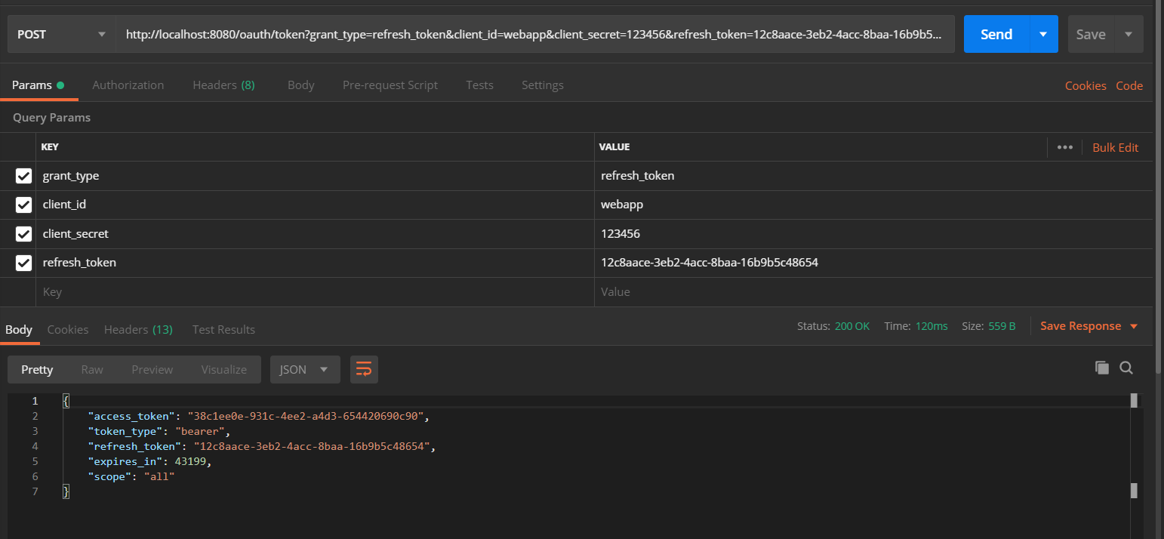The width and height of the screenshot is (1164, 539).
Task: Switch response view to Raw
Action: [x=92, y=369]
